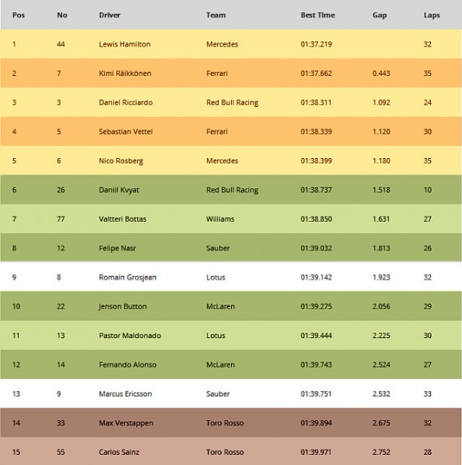Select the Pos column header
The width and height of the screenshot is (462, 465).
click(x=19, y=15)
